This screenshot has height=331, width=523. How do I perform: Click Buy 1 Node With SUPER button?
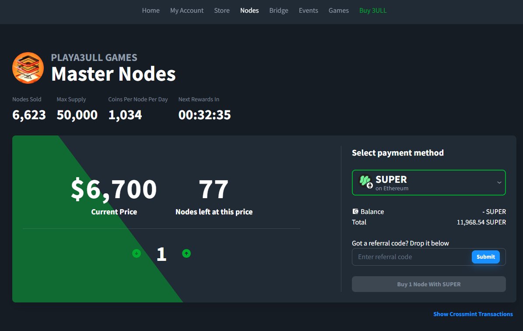coord(428,284)
